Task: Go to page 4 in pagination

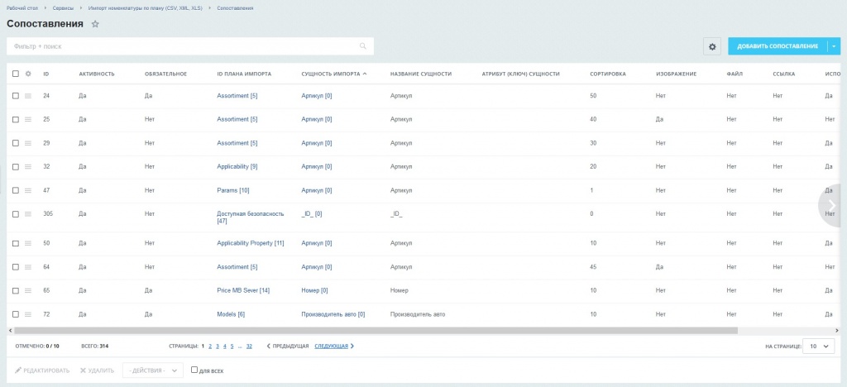Action: 225,346
